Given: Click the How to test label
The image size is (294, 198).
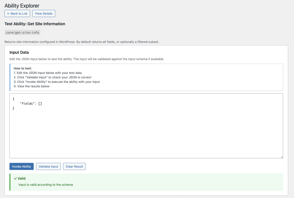Looking at the screenshot, I should 23,68.
